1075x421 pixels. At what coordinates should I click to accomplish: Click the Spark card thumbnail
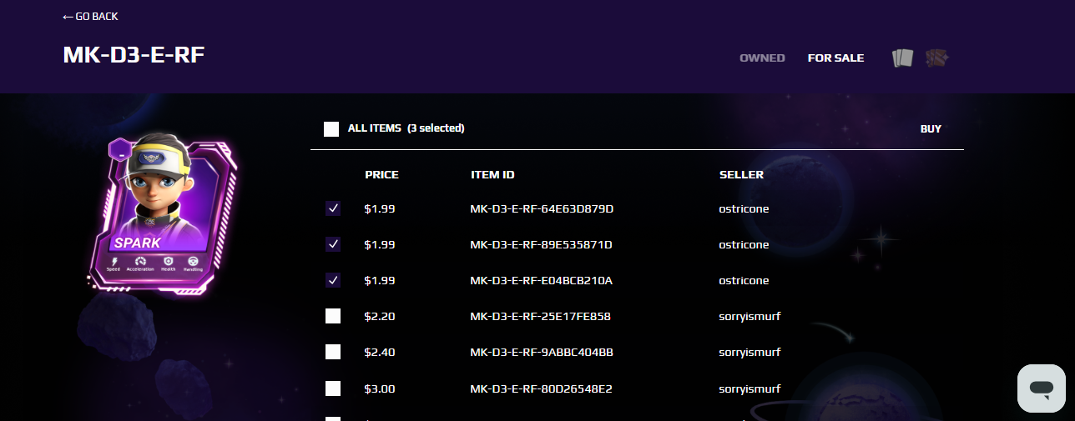click(x=164, y=216)
